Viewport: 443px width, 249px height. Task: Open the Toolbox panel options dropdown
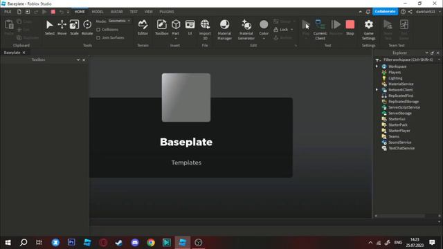click(78, 60)
